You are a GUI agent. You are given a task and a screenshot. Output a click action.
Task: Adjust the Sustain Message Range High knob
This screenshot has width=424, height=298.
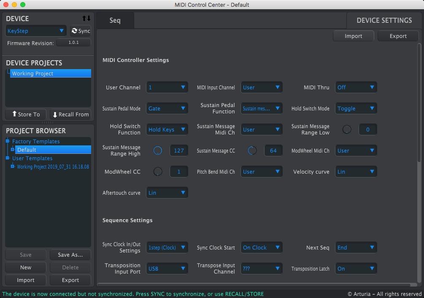(157, 150)
